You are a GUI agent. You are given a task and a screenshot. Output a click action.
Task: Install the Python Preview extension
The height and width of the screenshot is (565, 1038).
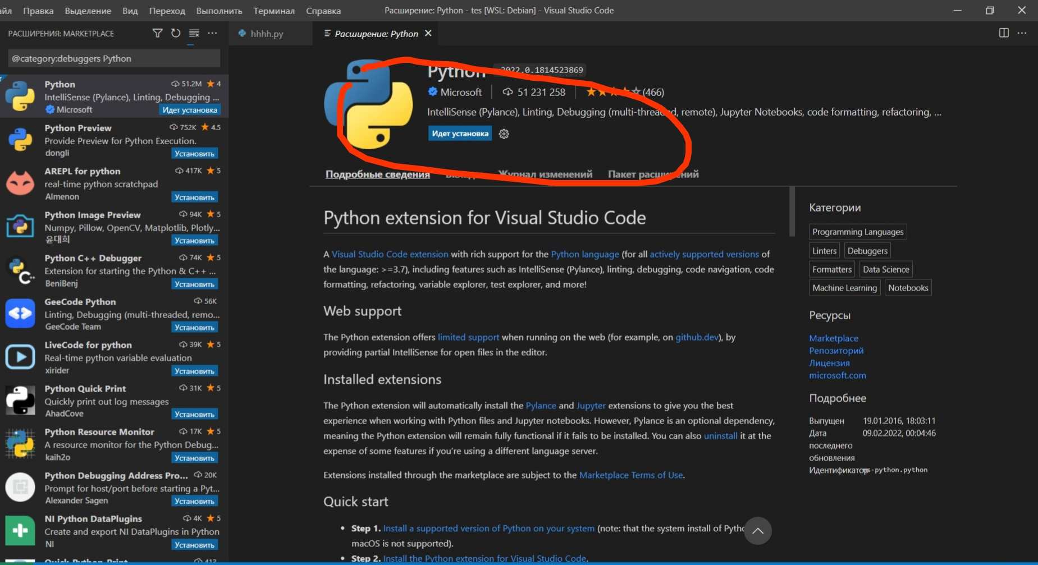[x=194, y=154]
